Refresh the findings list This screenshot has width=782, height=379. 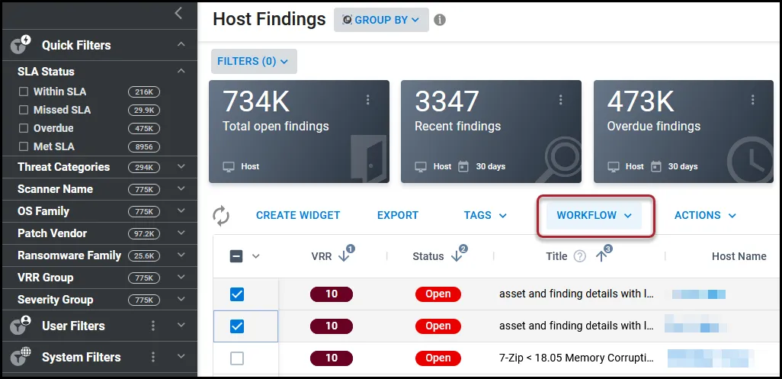click(x=221, y=216)
